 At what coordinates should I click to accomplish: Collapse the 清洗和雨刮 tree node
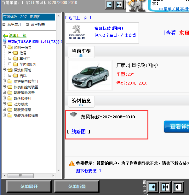(4, 70)
